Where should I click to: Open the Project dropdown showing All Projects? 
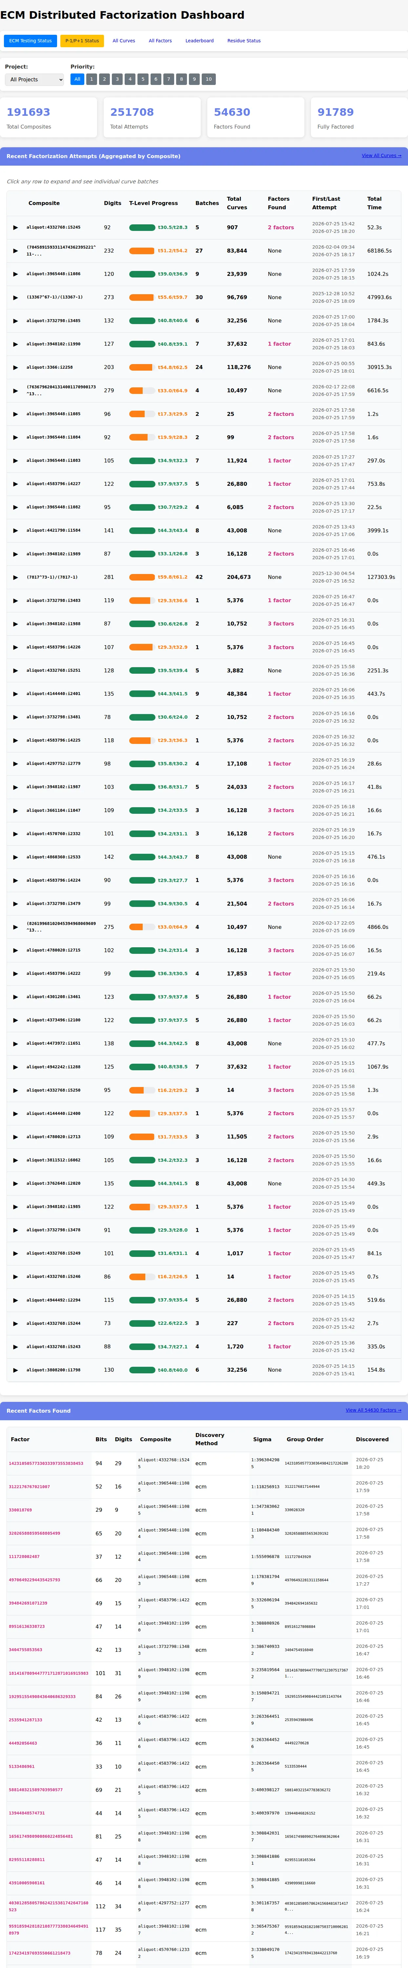point(35,79)
